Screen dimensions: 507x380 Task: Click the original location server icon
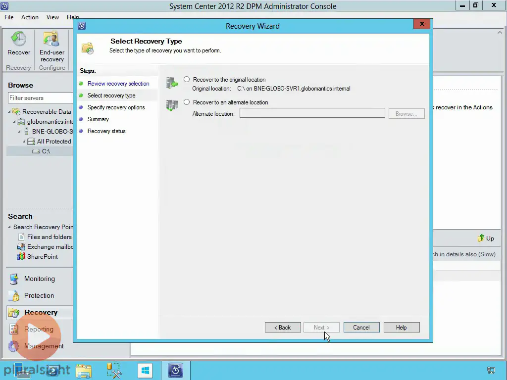(x=172, y=83)
